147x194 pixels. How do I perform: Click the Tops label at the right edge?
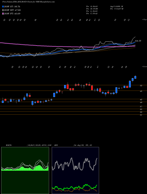[x=144, y=20]
